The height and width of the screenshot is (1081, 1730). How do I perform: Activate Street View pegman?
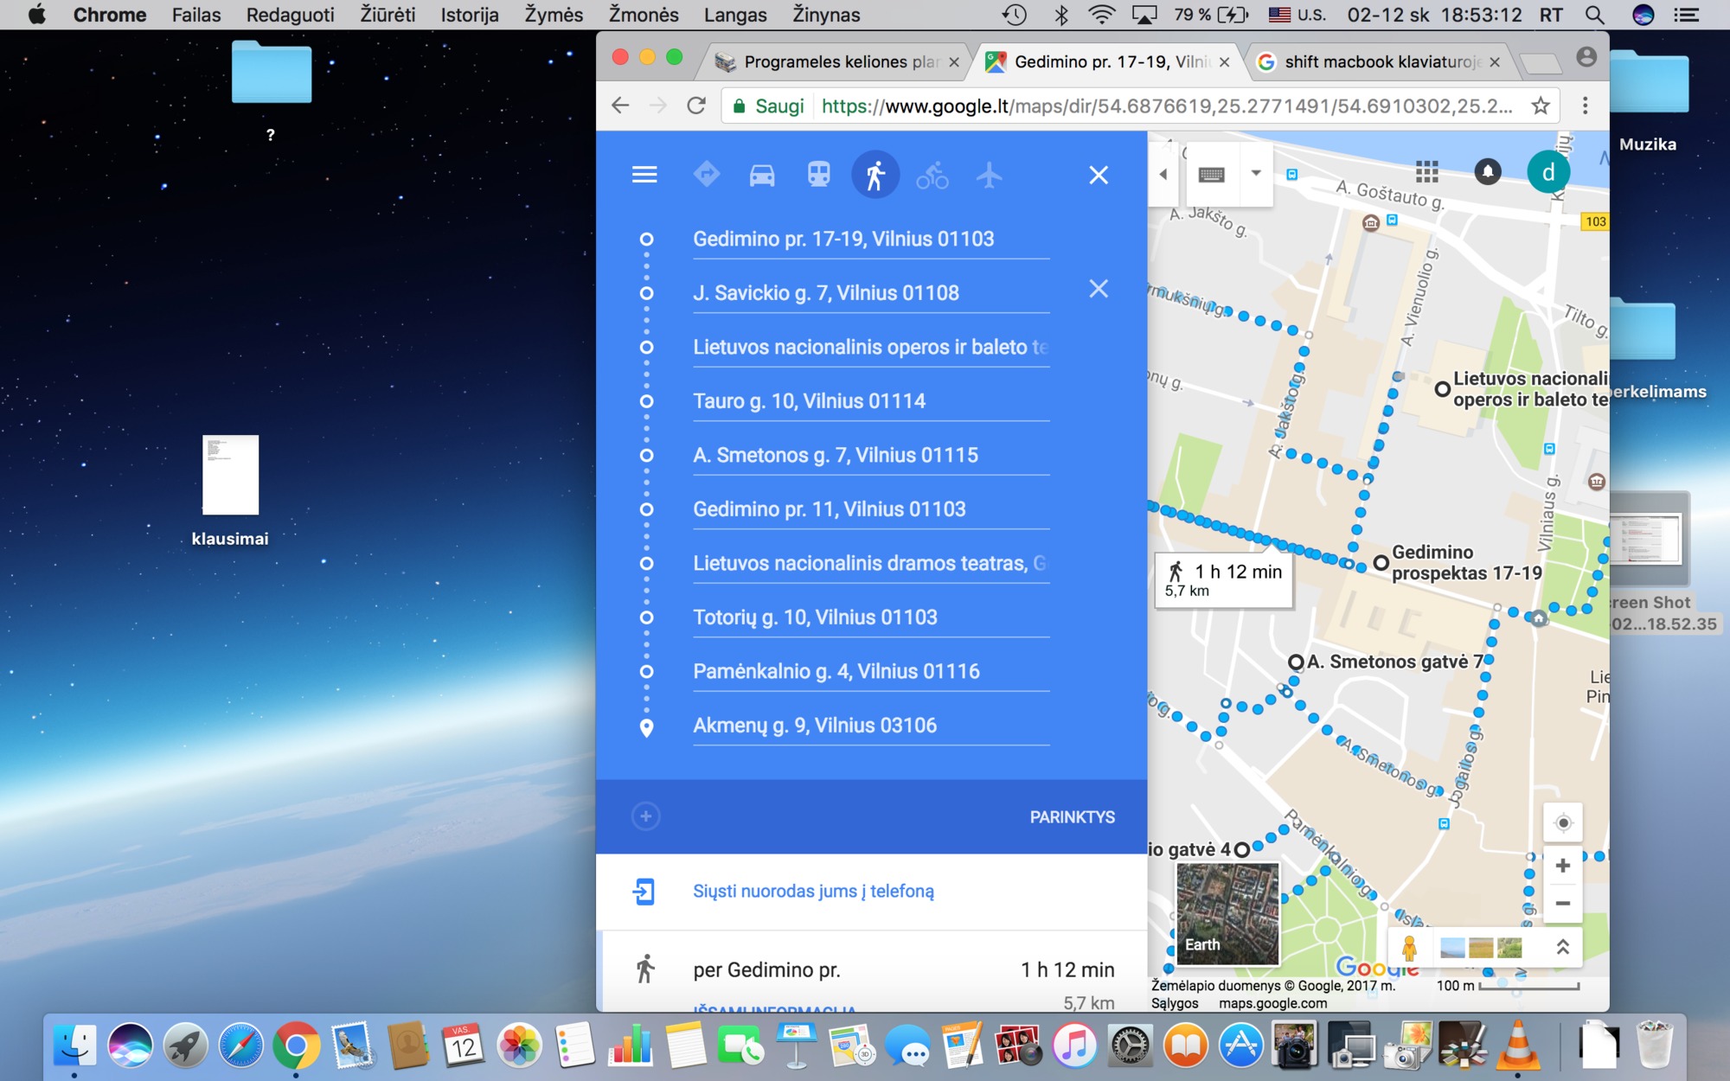(1409, 948)
